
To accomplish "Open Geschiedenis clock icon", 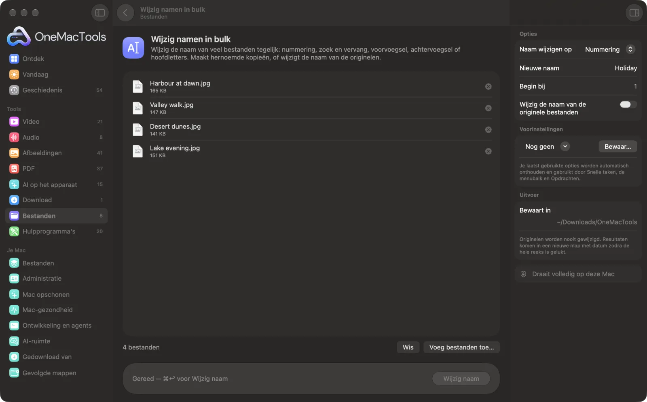I will [x=14, y=90].
